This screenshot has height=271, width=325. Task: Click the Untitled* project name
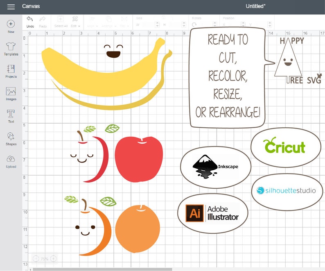255,6
